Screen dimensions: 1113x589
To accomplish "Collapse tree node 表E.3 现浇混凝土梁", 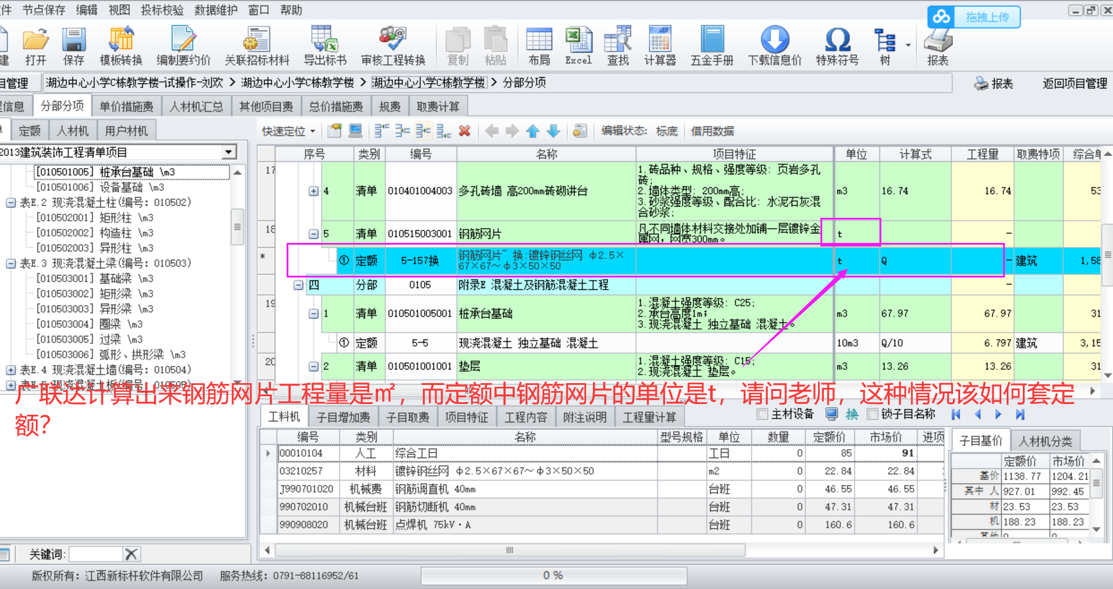I will click(x=11, y=263).
